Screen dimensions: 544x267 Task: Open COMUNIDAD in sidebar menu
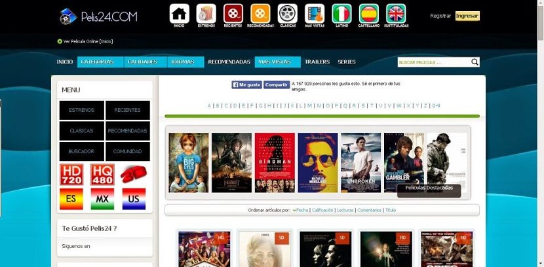(128, 152)
